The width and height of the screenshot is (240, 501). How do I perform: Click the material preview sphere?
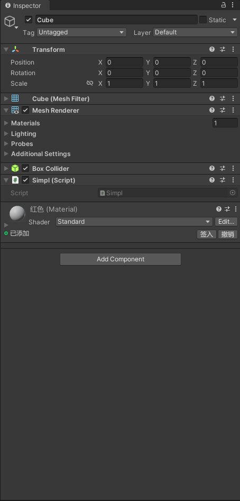17,213
